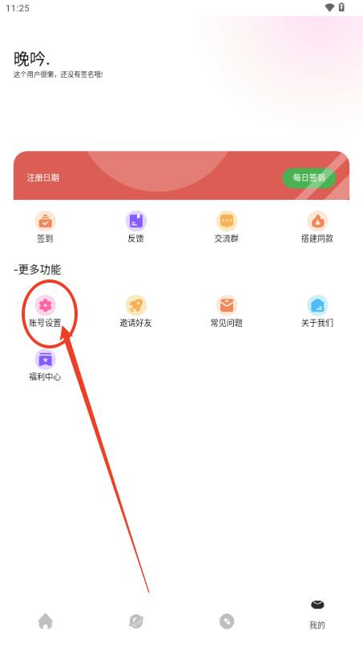Open the 常见问题 FAQ icon

[227, 305]
